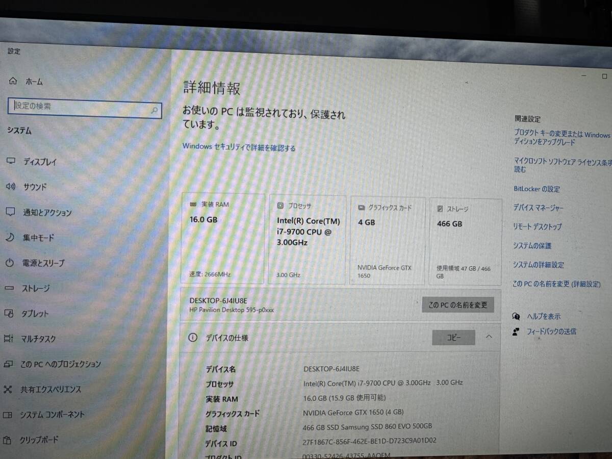612x459 pixels.
Task: Click the device ID value 27F1867C-856F
Action: (370, 441)
